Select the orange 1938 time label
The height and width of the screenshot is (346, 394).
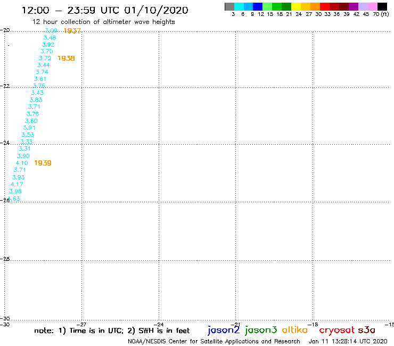pos(66,59)
